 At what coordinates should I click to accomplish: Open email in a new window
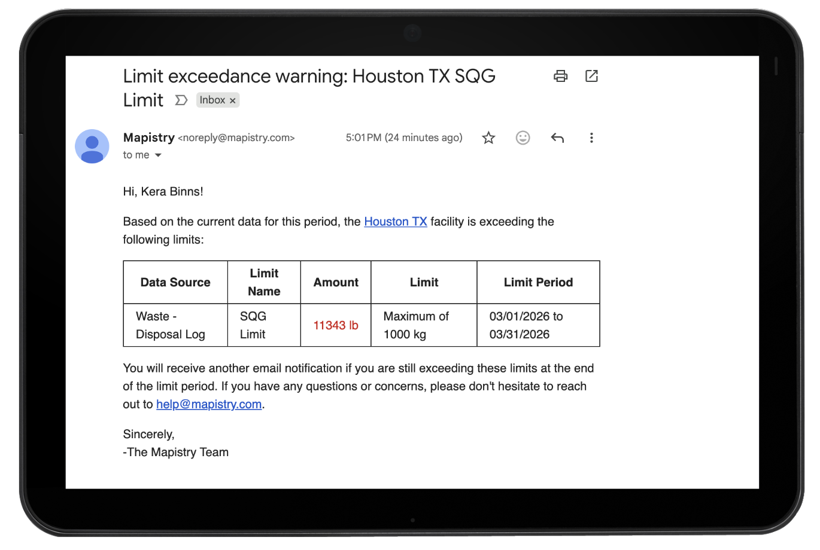pyautogui.click(x=591, y=76)
